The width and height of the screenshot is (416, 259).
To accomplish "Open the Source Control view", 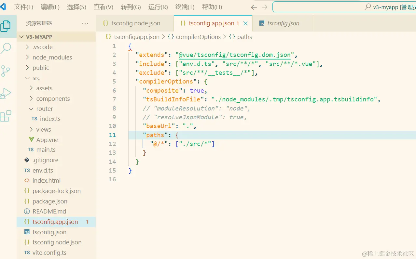I will [x=6, y=71].
